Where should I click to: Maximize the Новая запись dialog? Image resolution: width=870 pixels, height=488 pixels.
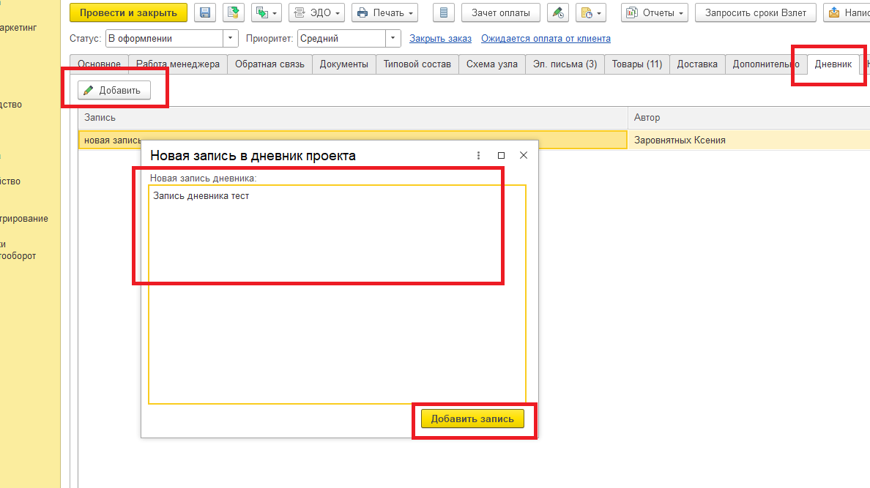click(501, 155)
